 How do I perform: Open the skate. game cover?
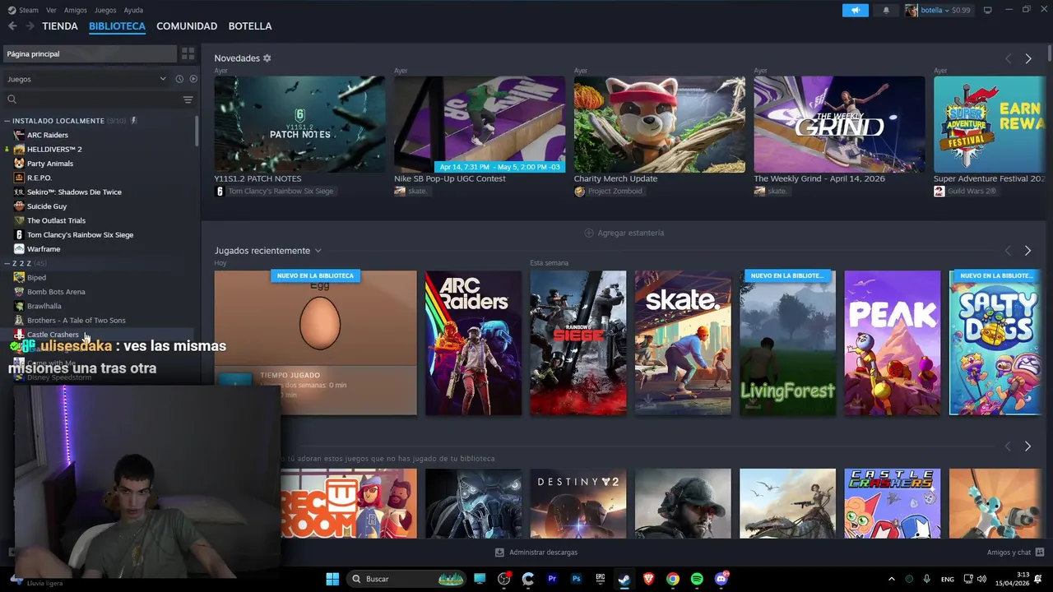click(683, 343)
